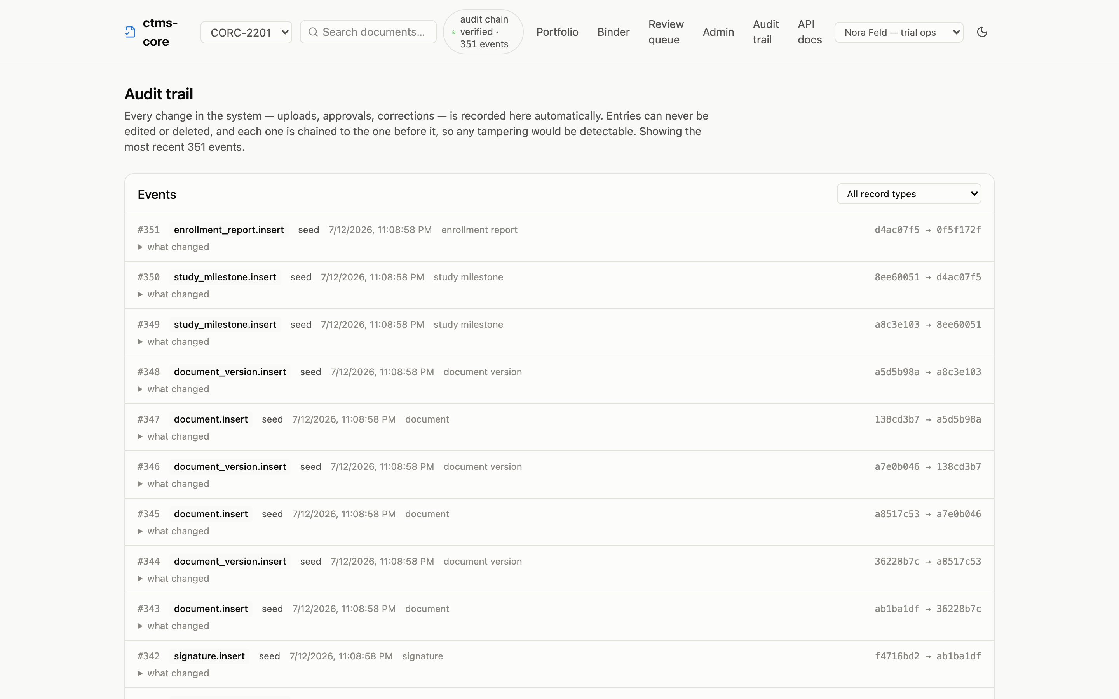The image size is (1119, 699).
Task: Expand what changed for event #345
Action: point(173,531)
